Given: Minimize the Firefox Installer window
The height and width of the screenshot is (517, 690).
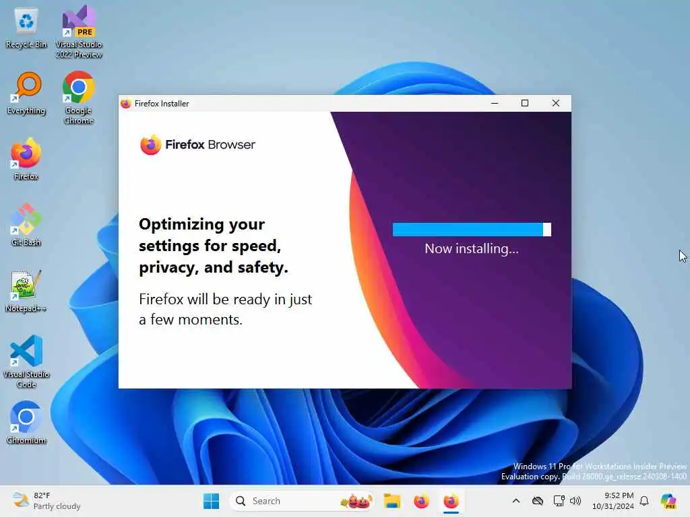Looking at the screenshot, I should tap(495, 103).
